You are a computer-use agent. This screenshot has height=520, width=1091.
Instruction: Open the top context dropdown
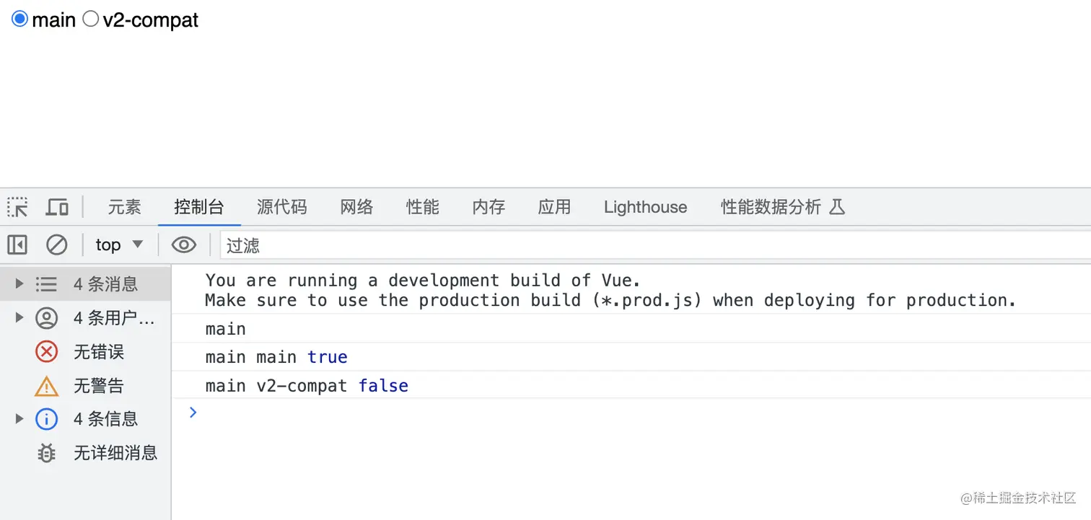click(x=119, y=245)
